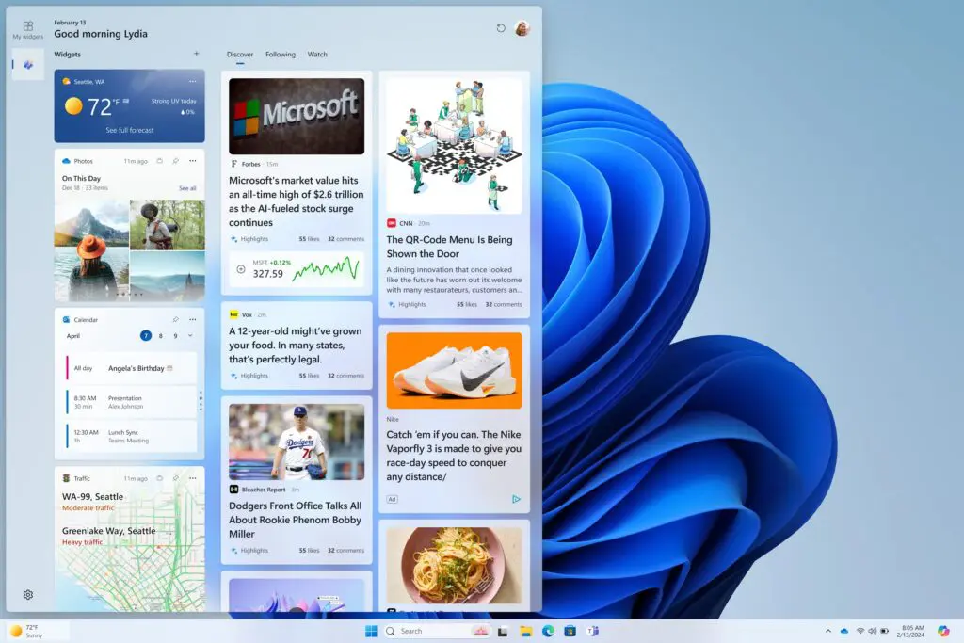
Task: Launch Microsoft Edge from the taskbar
Action: (x=549, y=631)
